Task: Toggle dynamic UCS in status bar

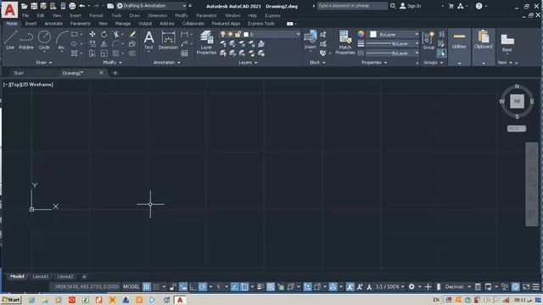Action: point(307,286)
